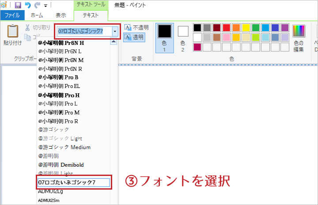Click the 切り取り scissors icon
This screenshot has width=318, height=205.
coord(27,27)
